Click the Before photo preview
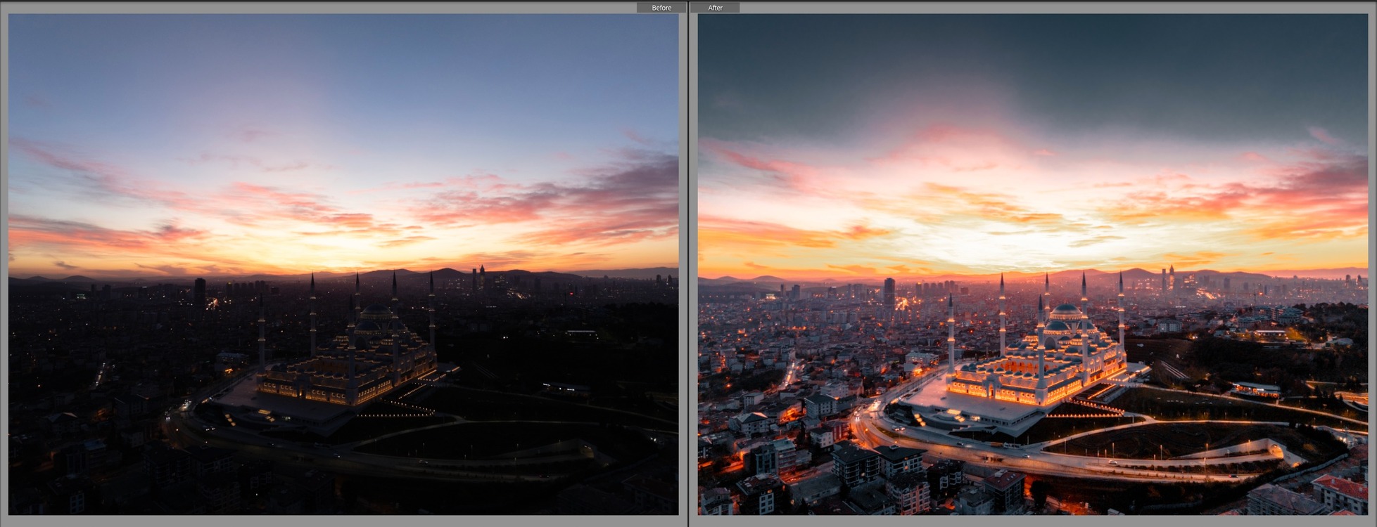1377x527 pixels. point(343,264)
